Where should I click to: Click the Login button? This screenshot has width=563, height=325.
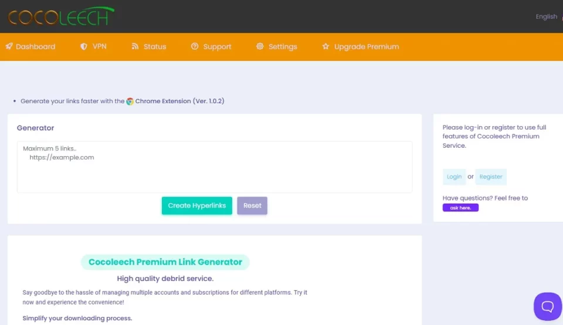click(x=454, y=177)
